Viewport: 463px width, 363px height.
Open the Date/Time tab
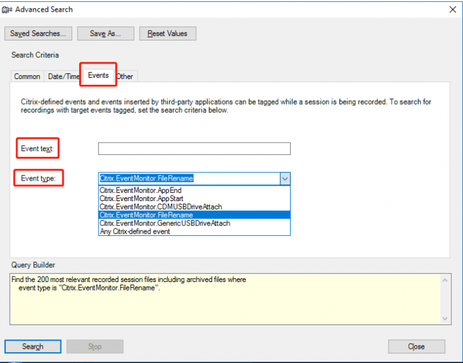point(63,76)
